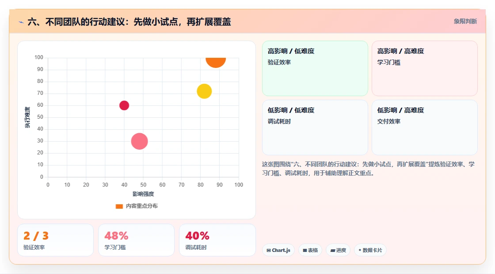Click the 执行难度 y-axis title
The width and height of the screenshot is (495, 274).
coord(27,117)
